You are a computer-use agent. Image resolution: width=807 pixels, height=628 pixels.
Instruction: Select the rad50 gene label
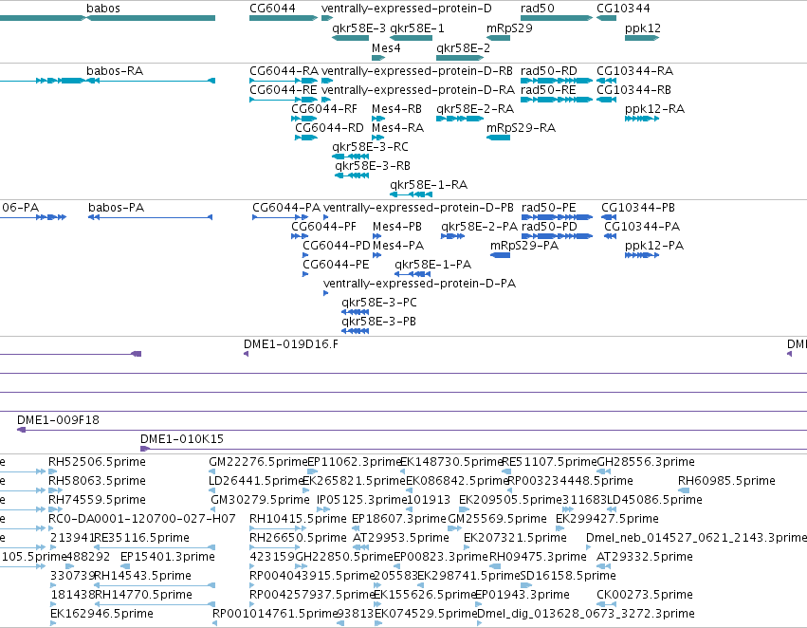(538, 9)
